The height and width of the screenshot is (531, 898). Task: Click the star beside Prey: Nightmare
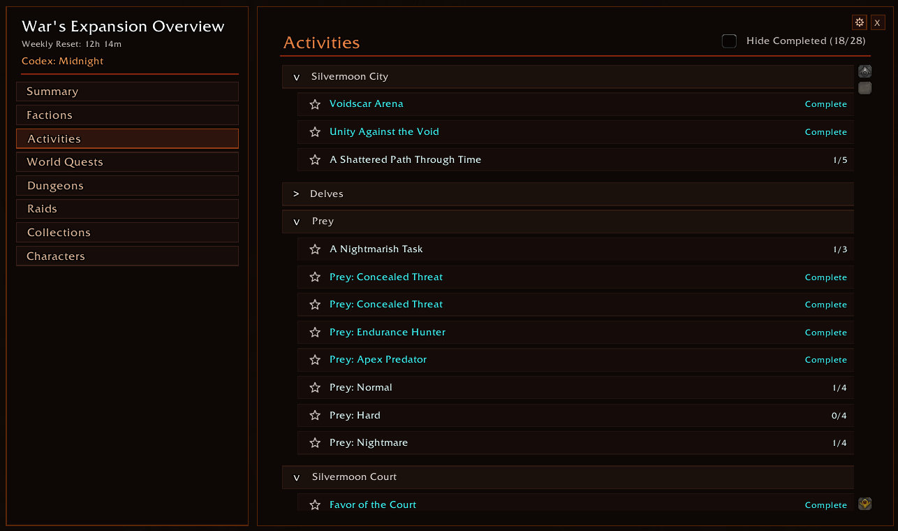315,443
